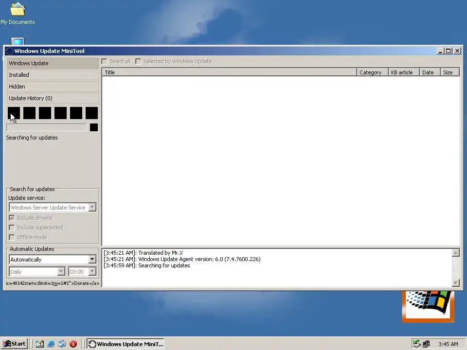Click the third black square in the toolbar row
The image size is (467, 350).
45,113
